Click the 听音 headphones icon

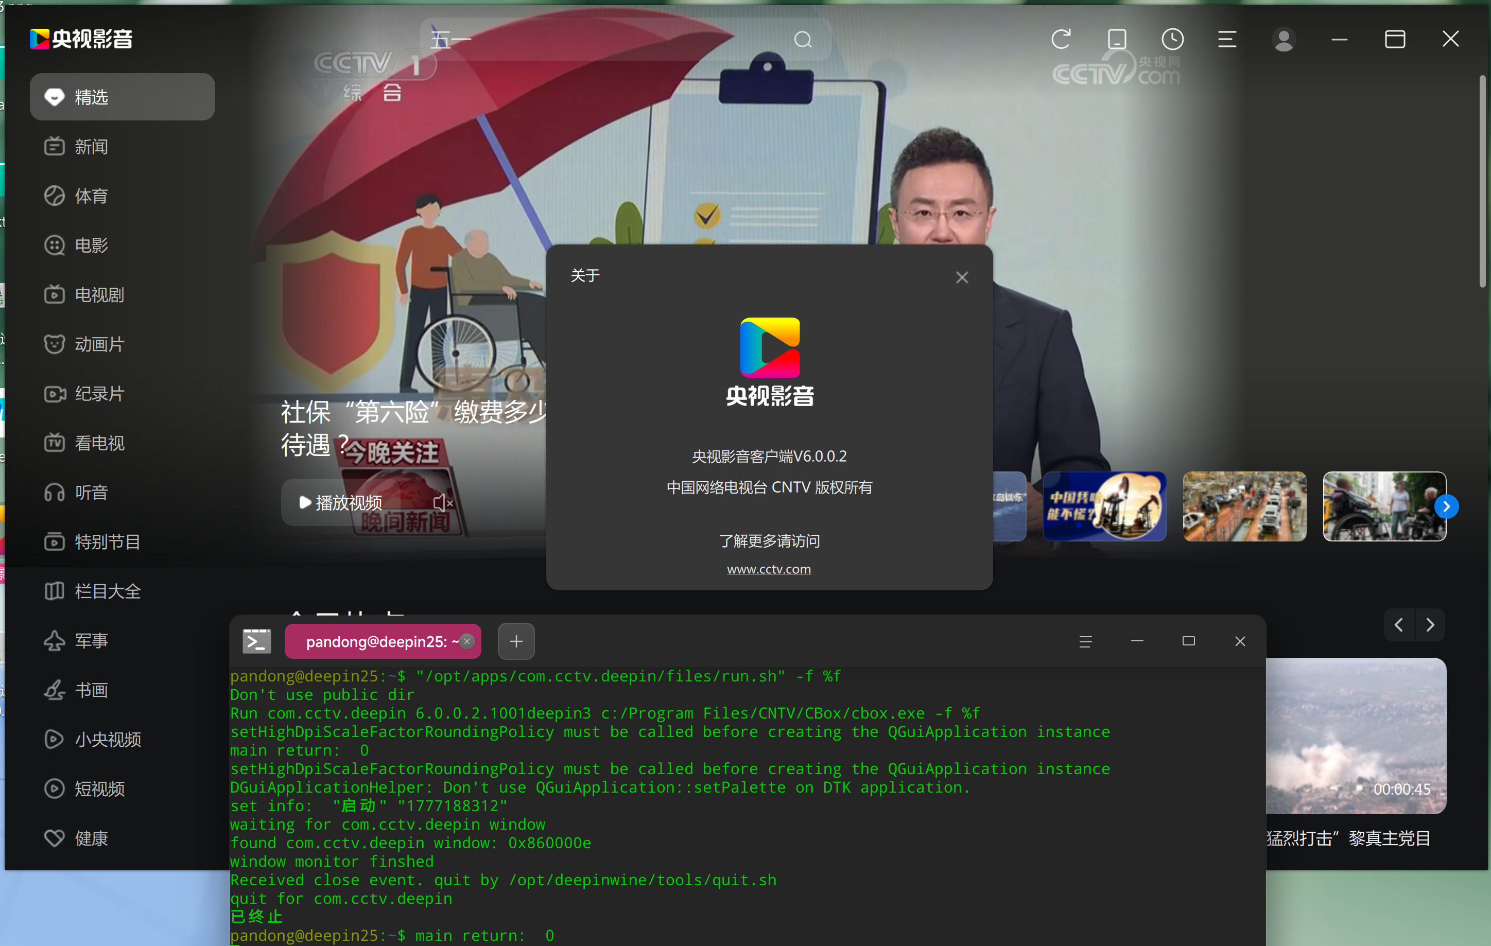[x=55, y=493]
